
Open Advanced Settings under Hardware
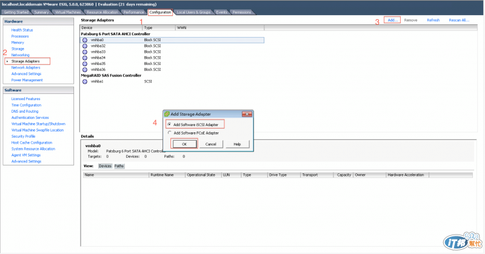tap(26, 73)
